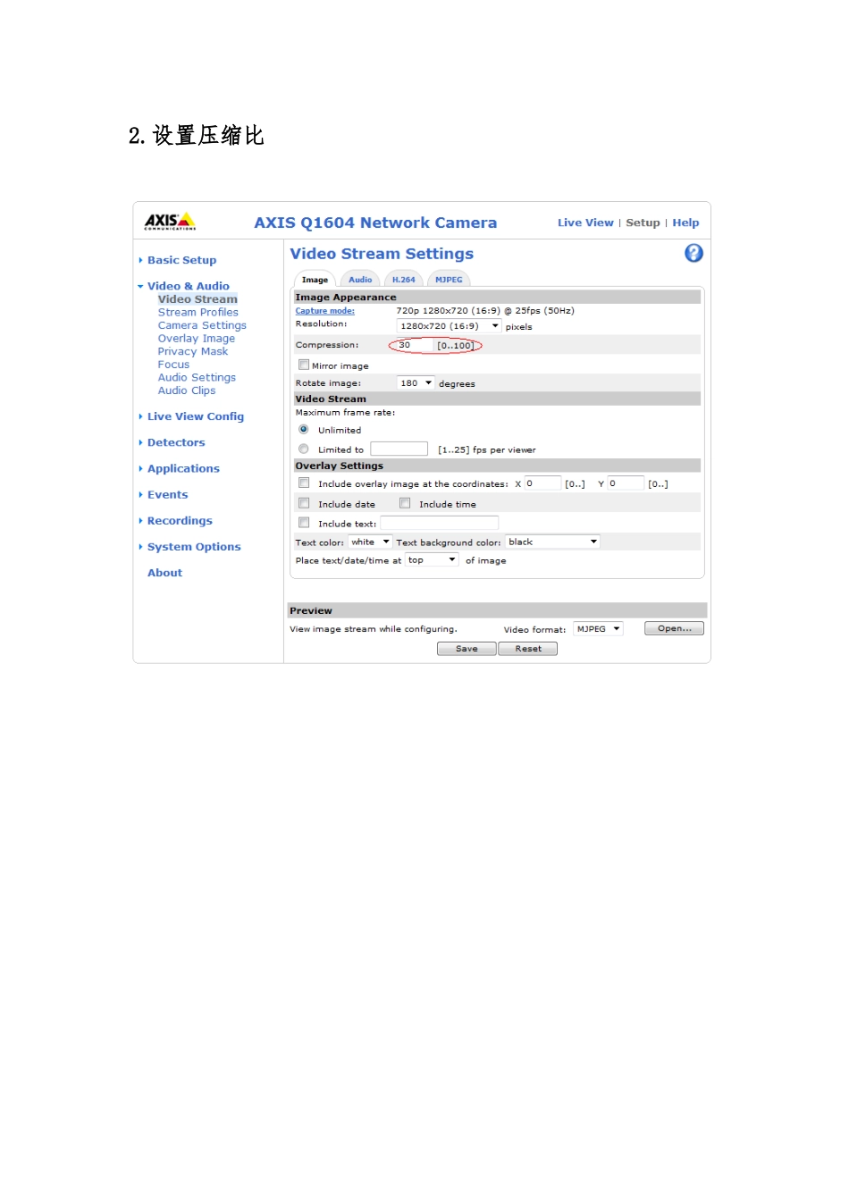849x1201 pixels.
Task: Open the Rotate image degrees dropdown
Action: pyautogui.click(x=416, y=382)
